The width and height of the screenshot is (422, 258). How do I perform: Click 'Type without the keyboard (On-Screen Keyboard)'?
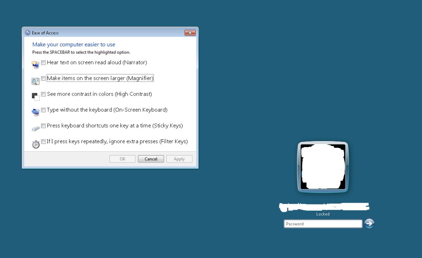(107, 110)
